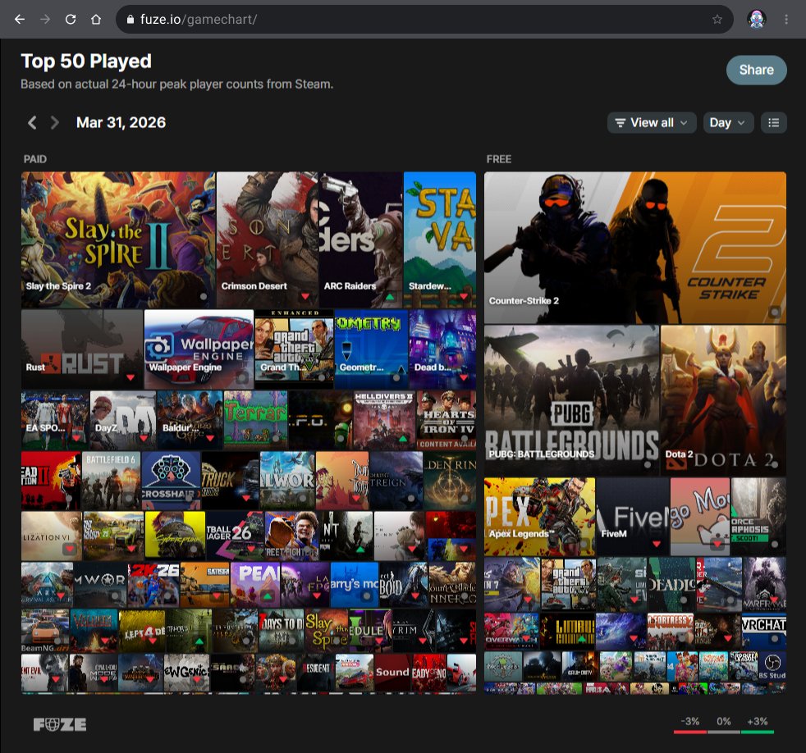Click the PAID section heading
This screenshot has height=753, width=806.
(35, 159)
